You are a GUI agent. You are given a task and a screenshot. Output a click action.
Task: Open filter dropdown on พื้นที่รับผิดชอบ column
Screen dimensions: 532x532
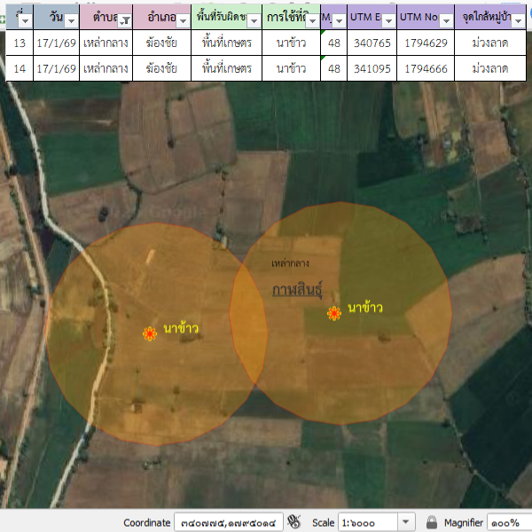click(x=253, y=20)
